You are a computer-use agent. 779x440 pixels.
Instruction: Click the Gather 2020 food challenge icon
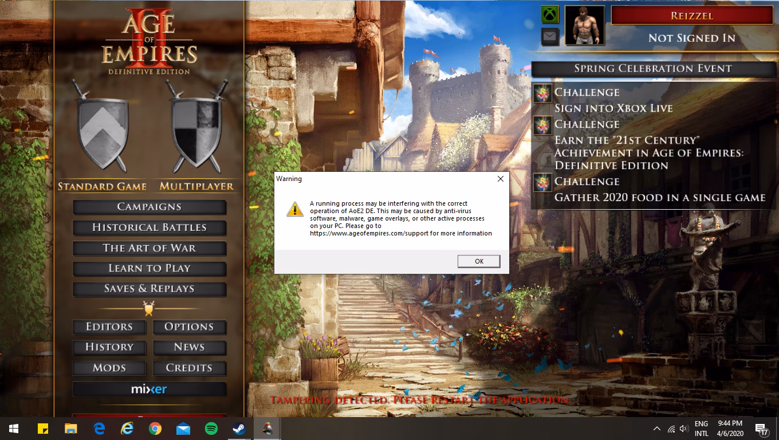click(542, 182)
